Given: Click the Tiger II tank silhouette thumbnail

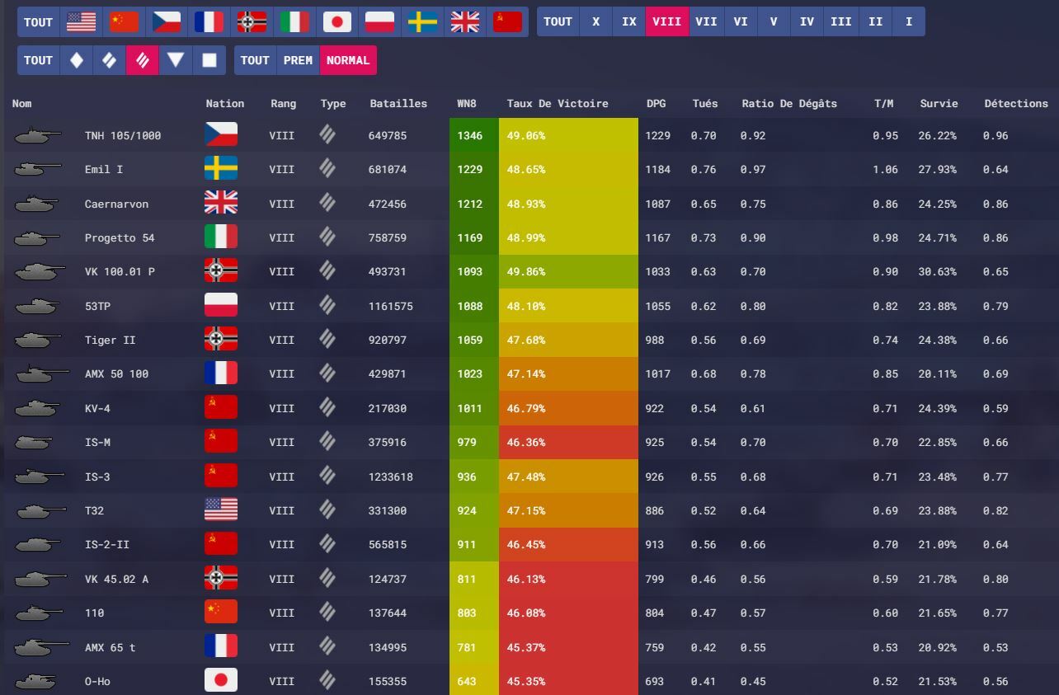Looking at the screenshot, I should pos(38,340).
